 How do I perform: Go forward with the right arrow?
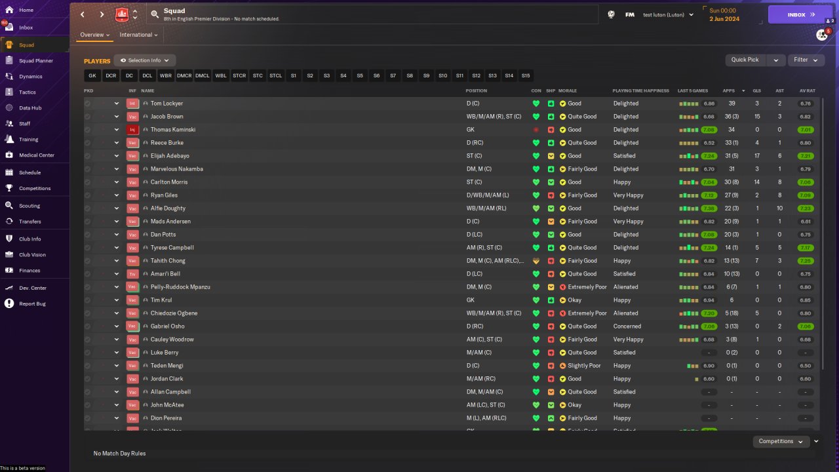(x=102, y=14)
